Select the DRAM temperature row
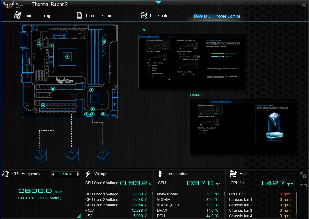The width and height of the screenshot is (309, 219). tap(188, 211)
